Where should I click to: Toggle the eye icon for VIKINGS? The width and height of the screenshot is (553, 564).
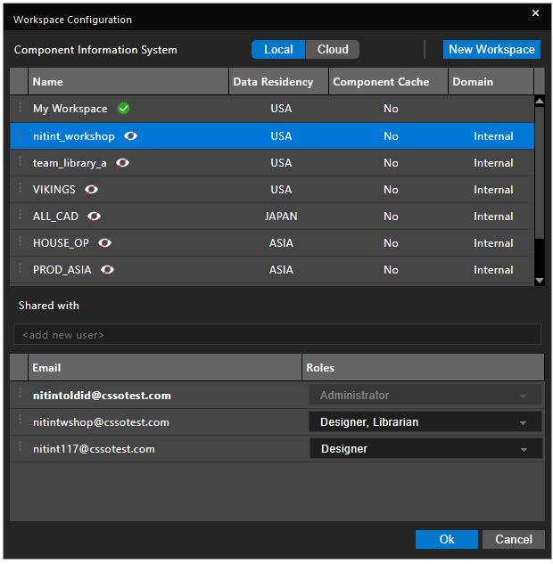tap(92, 190)
